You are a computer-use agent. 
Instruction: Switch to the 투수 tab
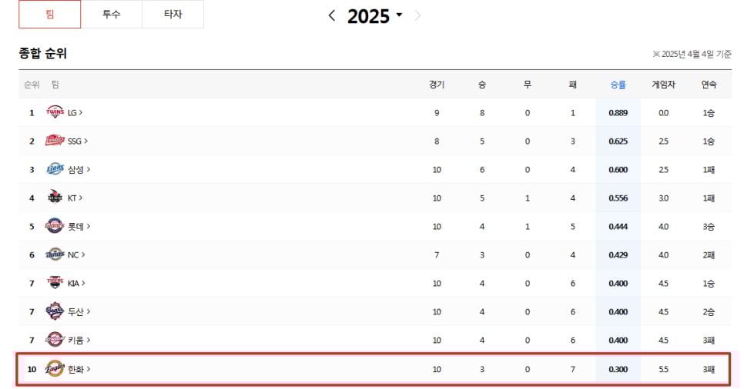tap(111, 15)
